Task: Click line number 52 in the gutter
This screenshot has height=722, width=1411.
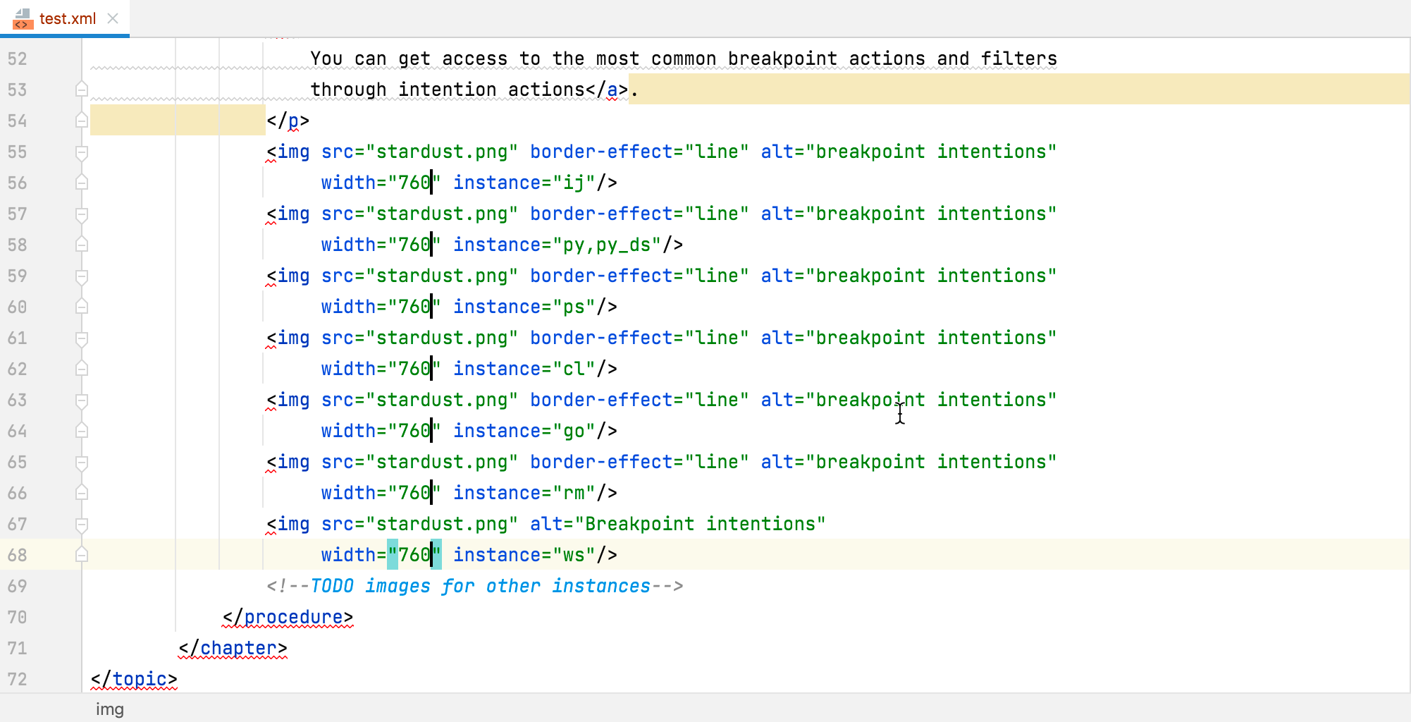Action: point(18,59)
